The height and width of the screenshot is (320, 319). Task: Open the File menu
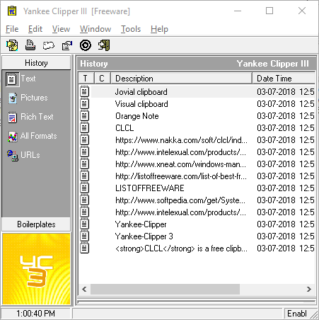click(x=12, y=29)
